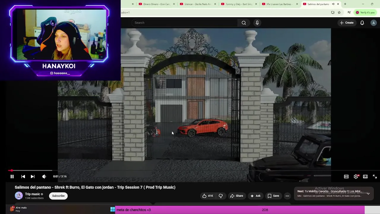Click the video title text
Screen dimensions: 380x214
click(x=95, y=187)
